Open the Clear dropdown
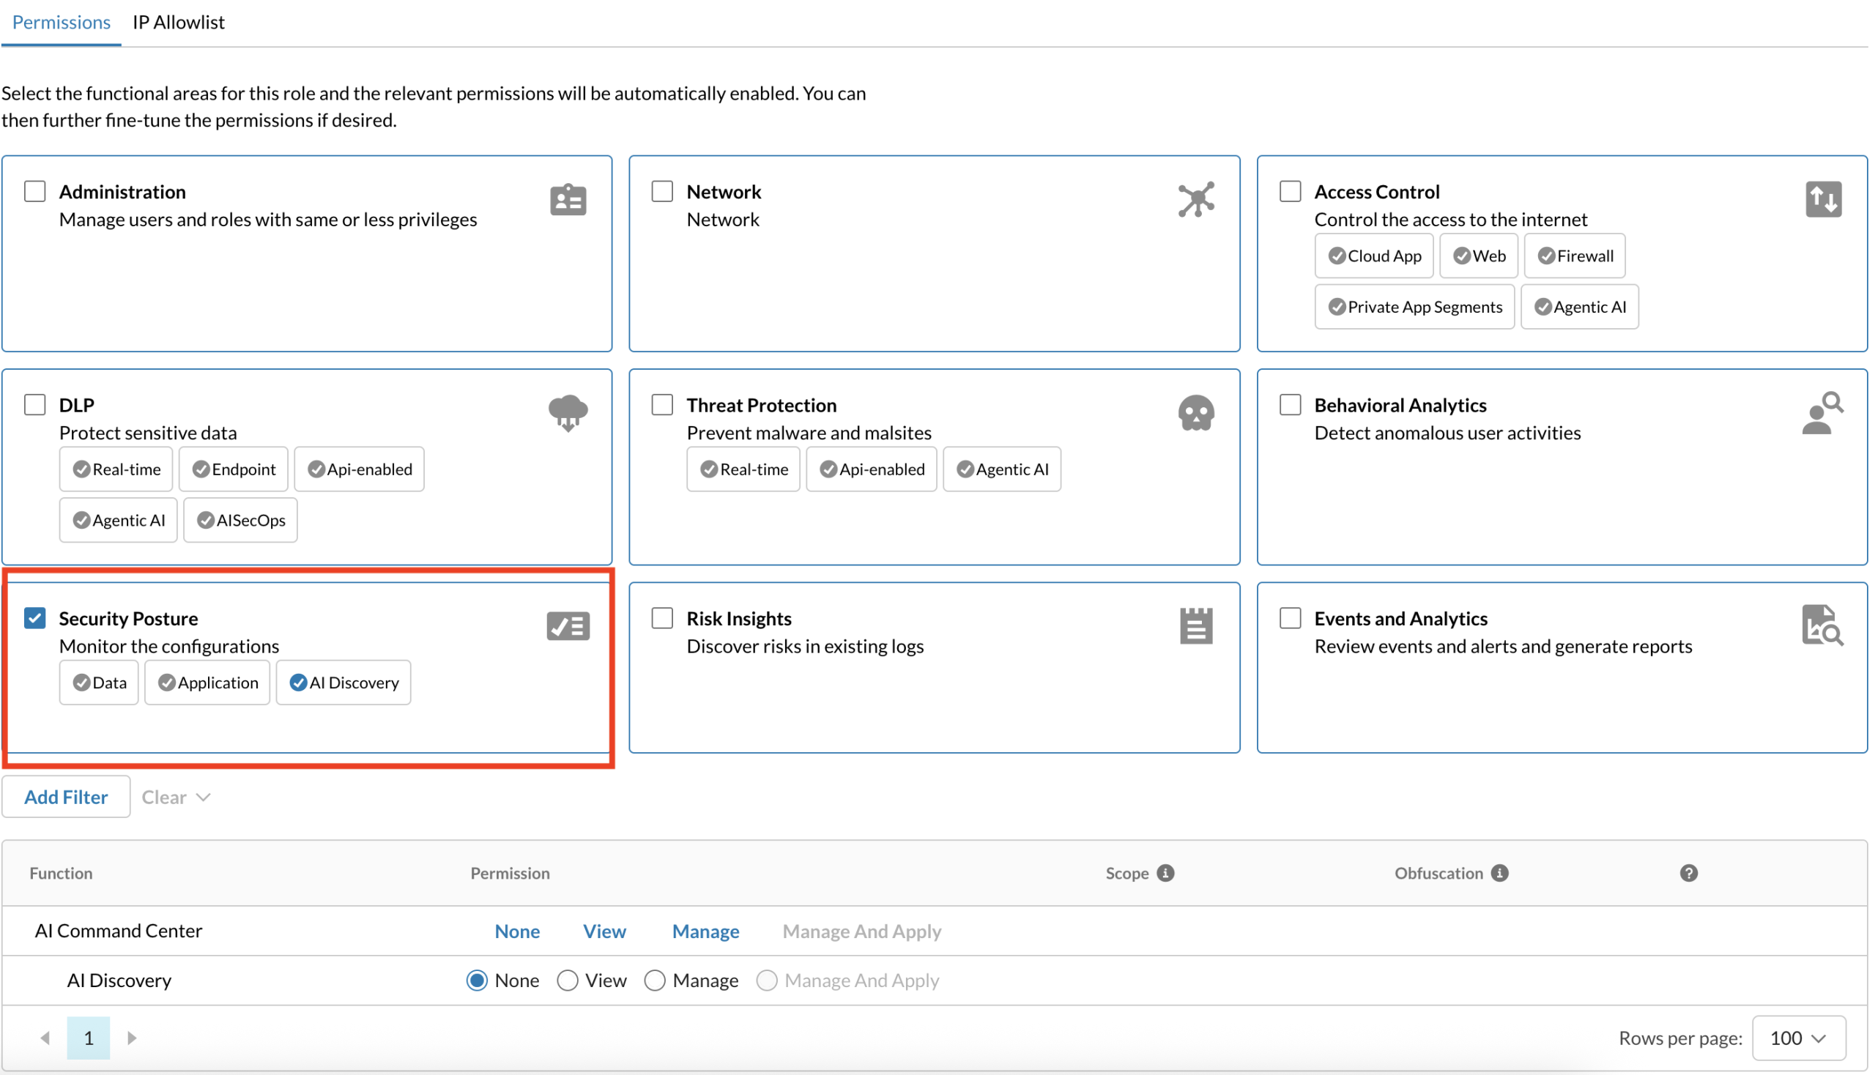Viewport: 1875px width, 1075px height. click(177, 797)
